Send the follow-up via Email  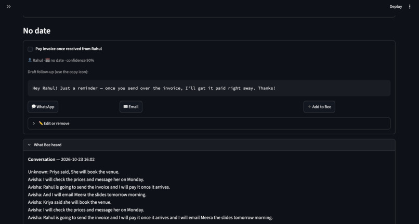point(131,107)
